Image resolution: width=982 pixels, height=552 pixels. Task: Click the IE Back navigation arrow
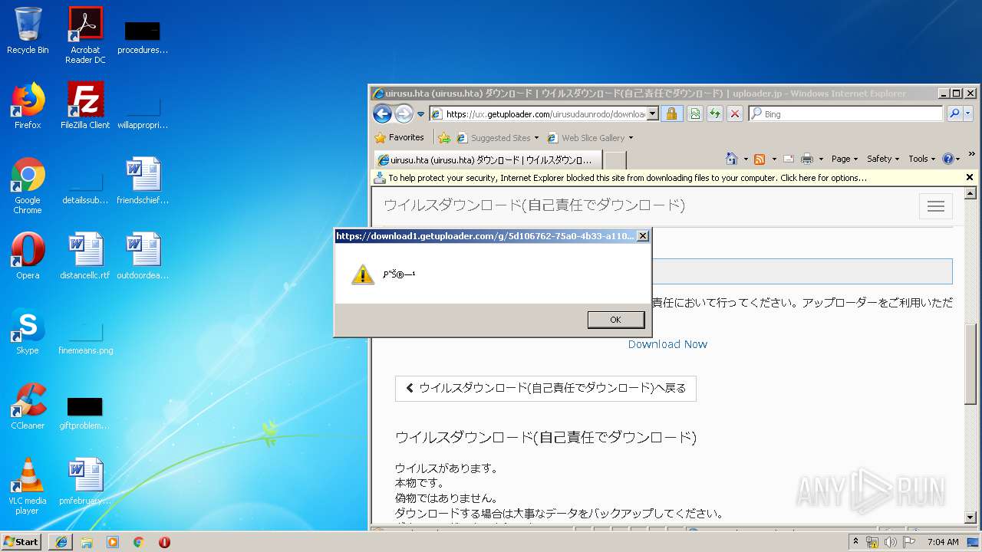point(382,114)
